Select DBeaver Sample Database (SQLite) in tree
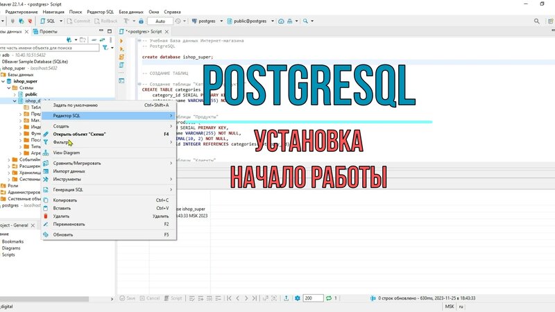Viewport: 555px width, 312px height. tap(35, 62)
